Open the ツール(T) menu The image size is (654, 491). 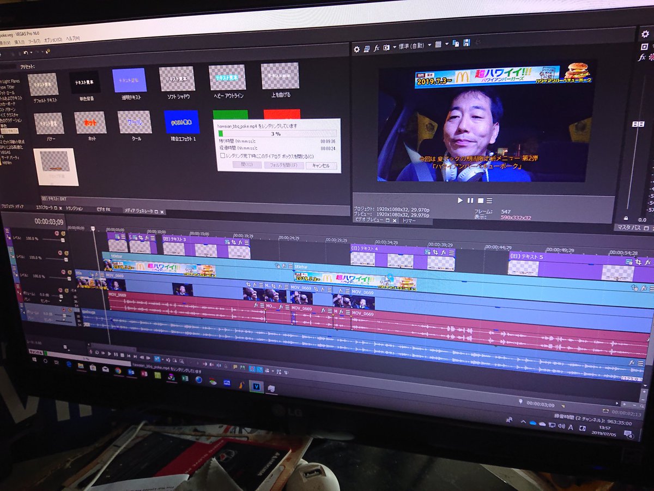[34, 41]
